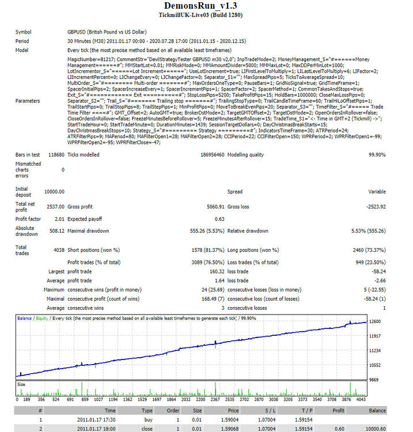The image size is (413, 432).
Task: Click the Bars in test value 118680
Action: click(x=56, y=155)
